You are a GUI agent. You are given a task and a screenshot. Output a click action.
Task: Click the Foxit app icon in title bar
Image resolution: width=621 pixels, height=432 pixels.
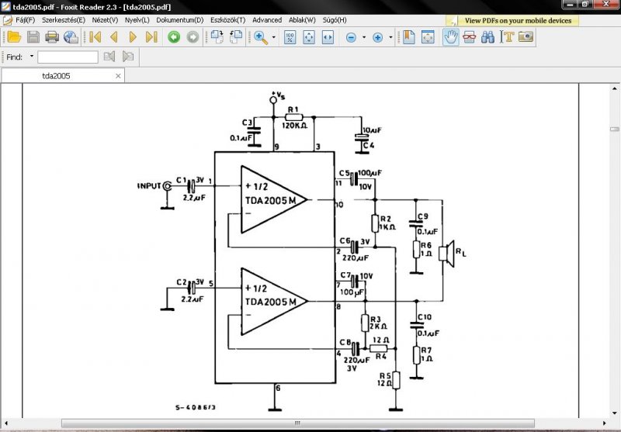6,7
